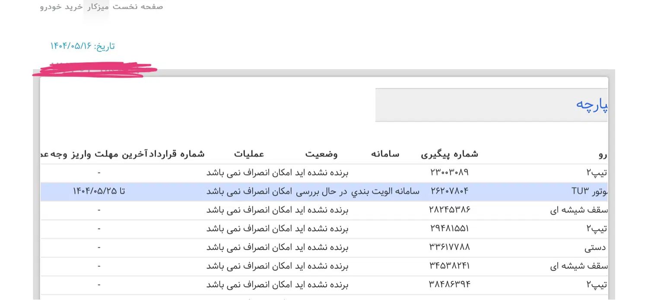
Task: Click امکان انصراف نمی باشد in row ۲۸۲۴۵۳۸۶
Action: tap(249, 210)
